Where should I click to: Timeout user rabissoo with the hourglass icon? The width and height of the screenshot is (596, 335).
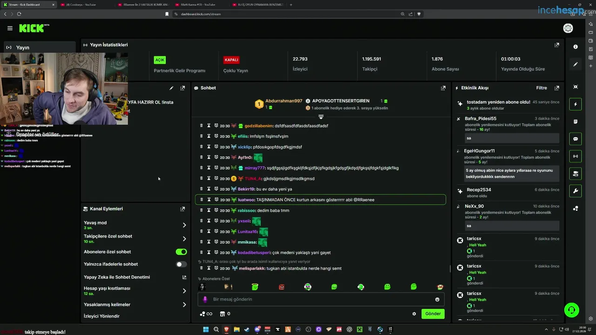click(x=209, y=210)
